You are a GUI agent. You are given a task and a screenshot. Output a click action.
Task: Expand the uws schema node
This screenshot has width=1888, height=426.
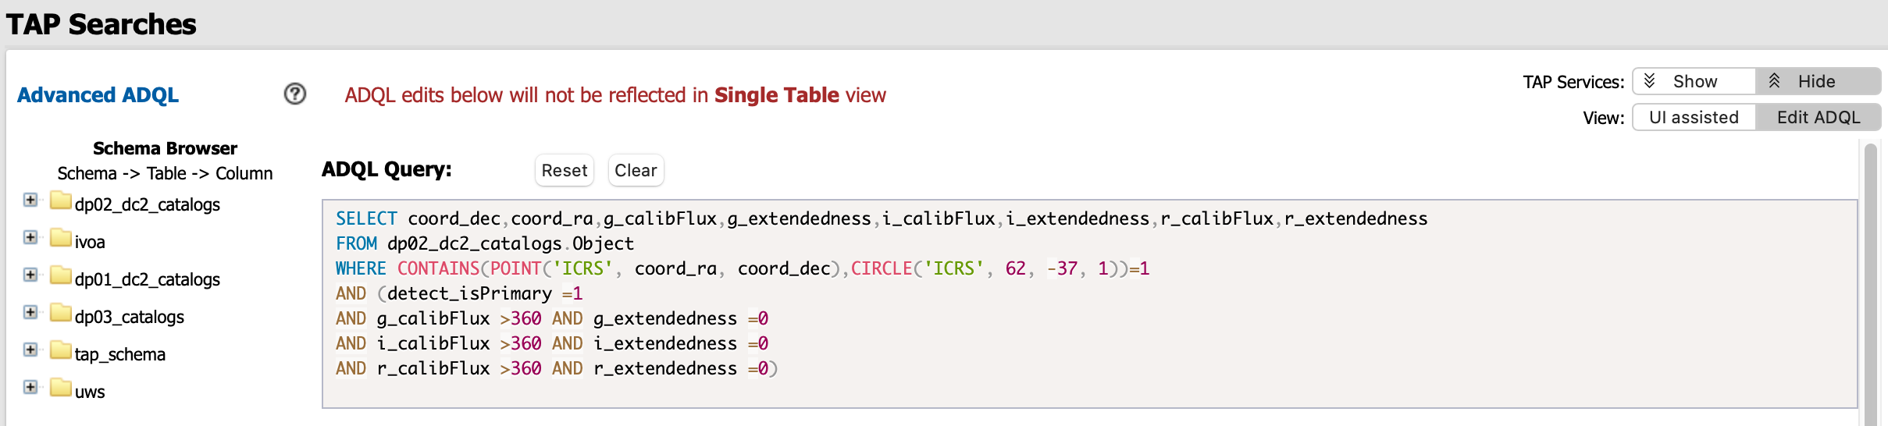point(30,388)
